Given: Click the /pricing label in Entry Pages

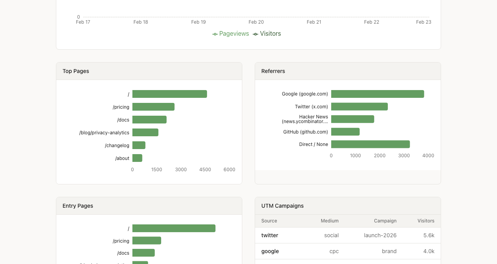Looking at the screenshot, I should tap(121, 241).
